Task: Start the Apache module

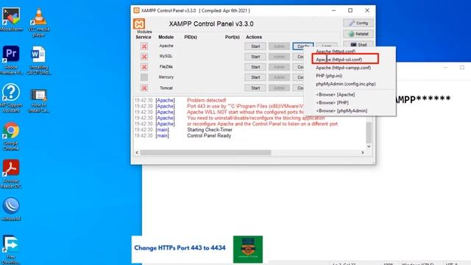Action: [x=255, y=46]
